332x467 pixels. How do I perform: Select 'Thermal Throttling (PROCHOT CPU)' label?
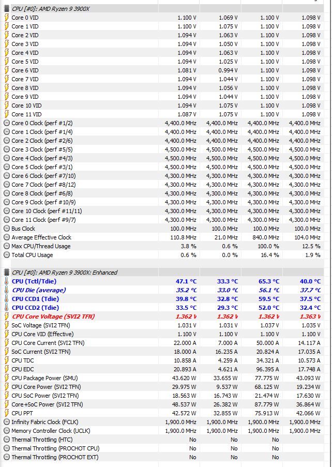click(x=55, y=448)
